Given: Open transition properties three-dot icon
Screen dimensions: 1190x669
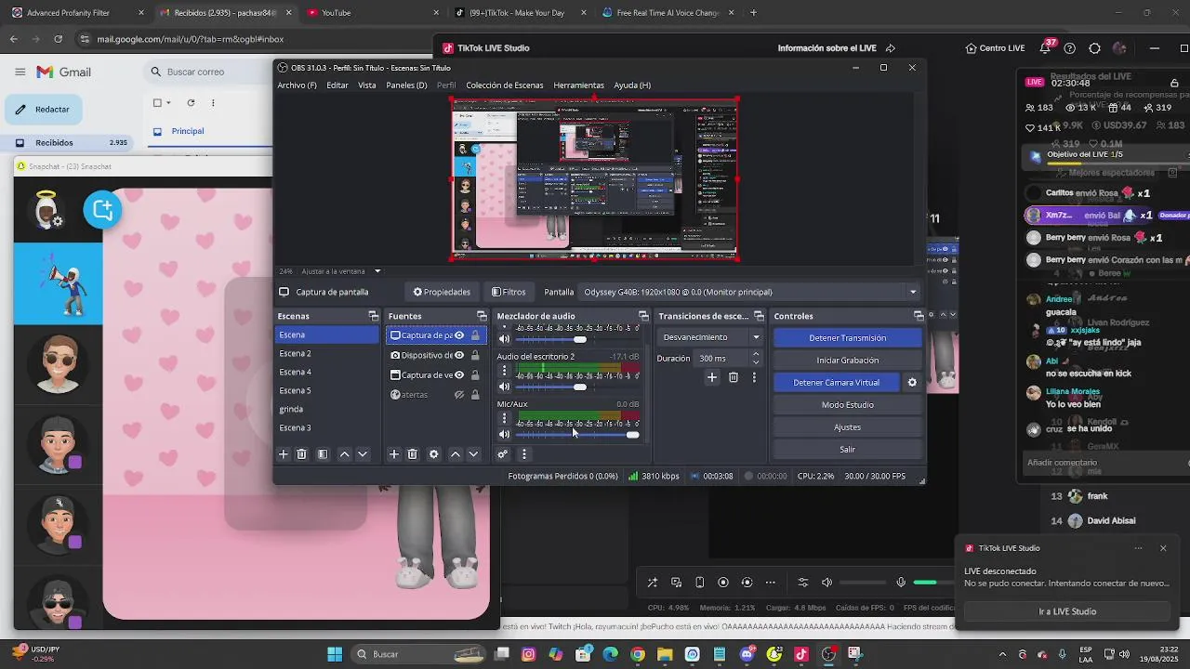Looking at the screenshot, I should click(x=754, y=377).
